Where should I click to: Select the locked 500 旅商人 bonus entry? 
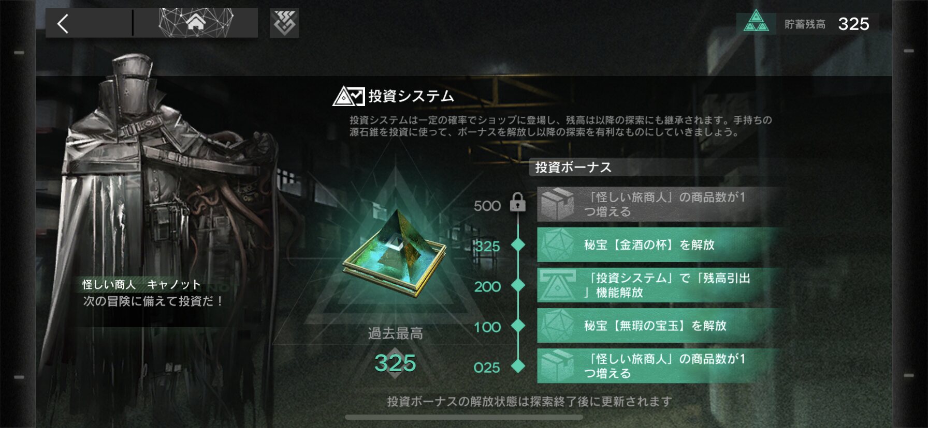659,204
